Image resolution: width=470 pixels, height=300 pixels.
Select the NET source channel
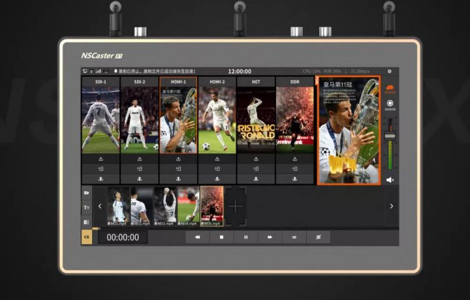(255, 82)
